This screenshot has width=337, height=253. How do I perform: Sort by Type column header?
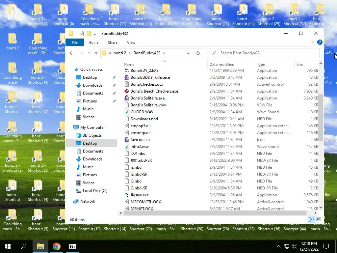pos(261,65)
